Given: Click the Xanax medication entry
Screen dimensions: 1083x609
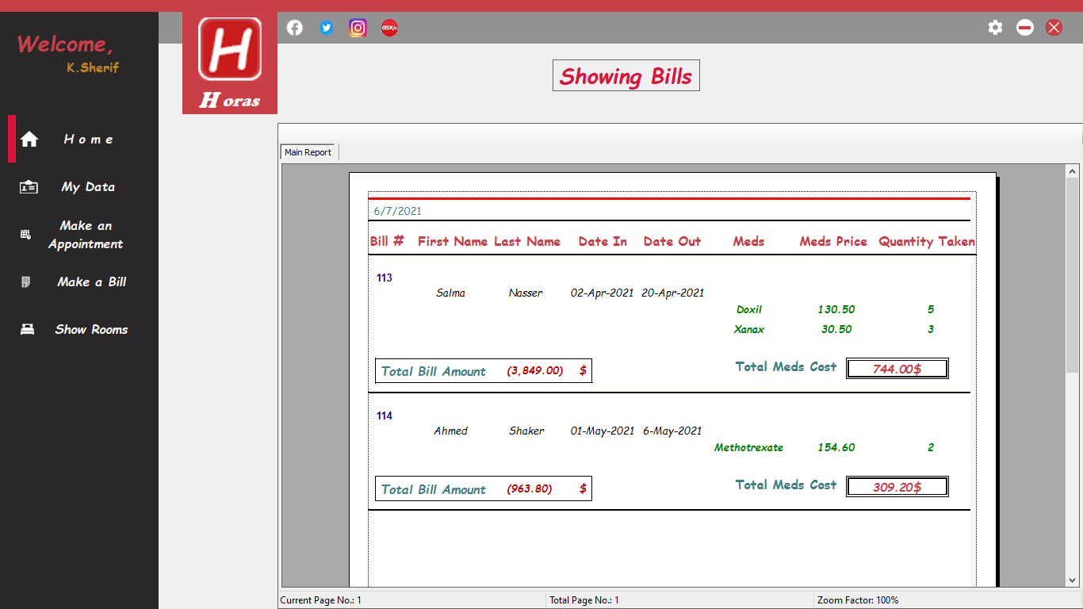Looking at the screenshot, I should click(749, 329).
